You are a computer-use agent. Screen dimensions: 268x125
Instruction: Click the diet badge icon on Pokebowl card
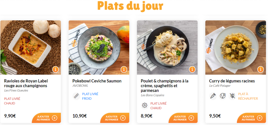coord(76,96)
